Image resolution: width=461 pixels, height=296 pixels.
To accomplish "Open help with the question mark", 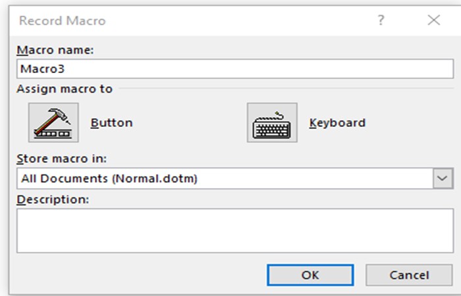I will (x=381, y=20).
